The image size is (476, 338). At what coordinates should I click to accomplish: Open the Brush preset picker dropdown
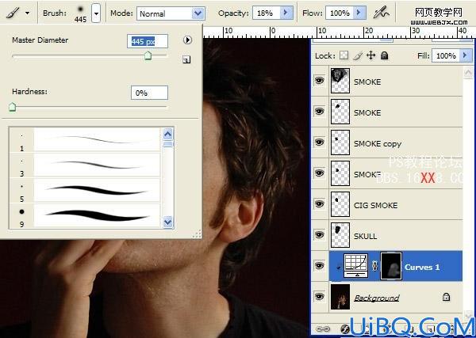pos(96,13)
